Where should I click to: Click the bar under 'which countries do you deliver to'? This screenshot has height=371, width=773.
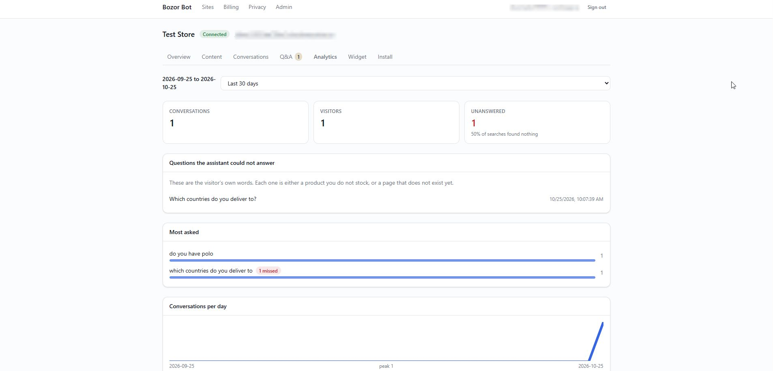pyautogui.click(x=382, y=277)
